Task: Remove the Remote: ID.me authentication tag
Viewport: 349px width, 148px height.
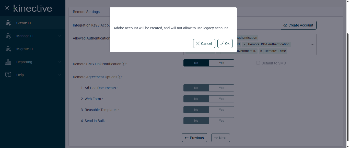Action: tap(261, 51)
